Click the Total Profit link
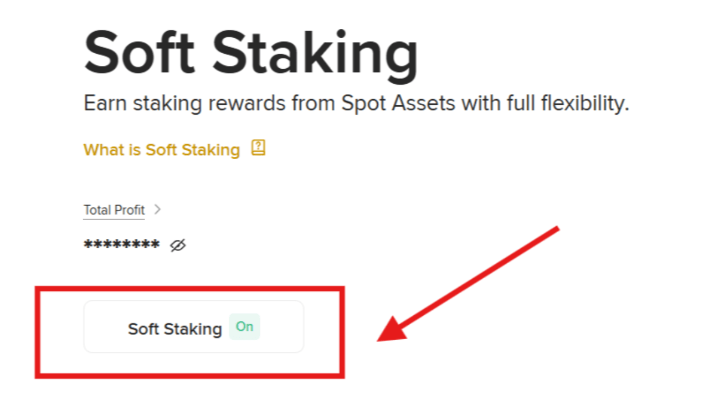Image resolution: width=709 pixels, height=399 pixels. [x=114, y=209]
